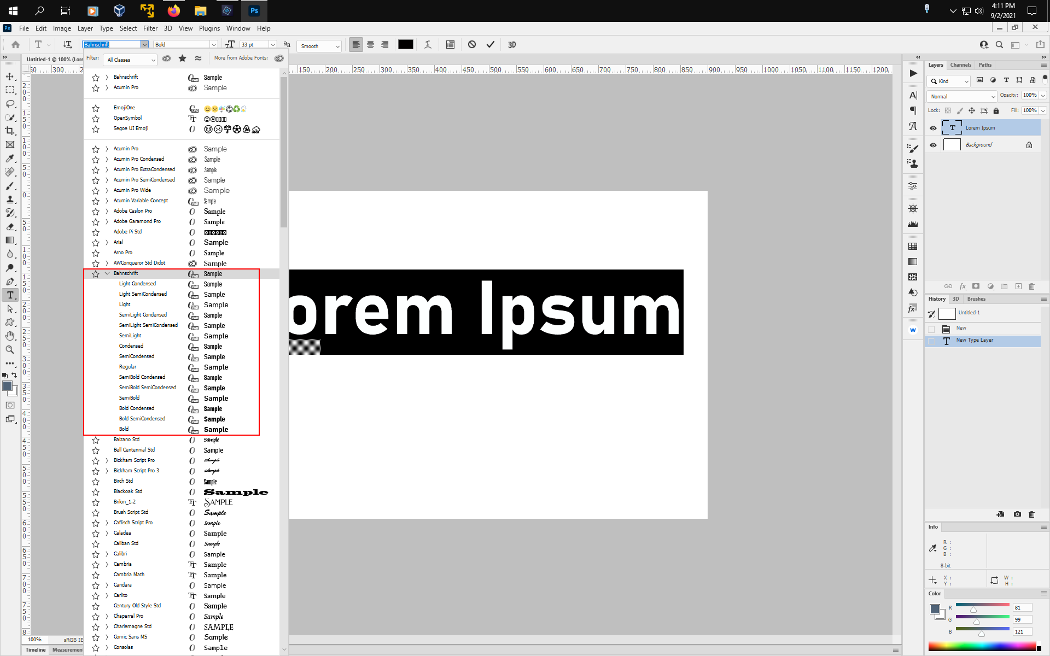Image resolution: width=1050 pixels, height=656 pixels.
Task: Open the Normal blend mode dropdown
Action: click(961, 96)
